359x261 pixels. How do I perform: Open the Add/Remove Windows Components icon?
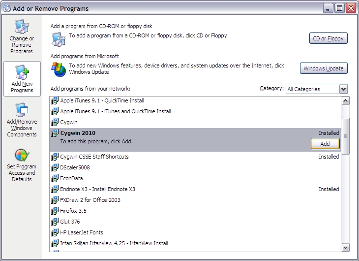click(22, 110)
